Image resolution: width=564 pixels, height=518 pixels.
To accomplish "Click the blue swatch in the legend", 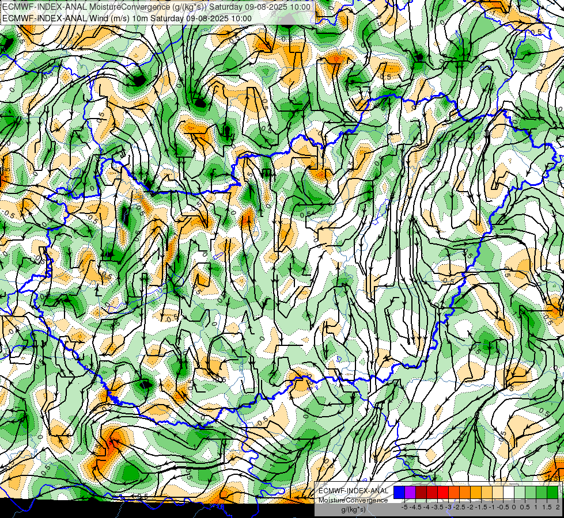I will pyautogui.click(x=399, y=493).
